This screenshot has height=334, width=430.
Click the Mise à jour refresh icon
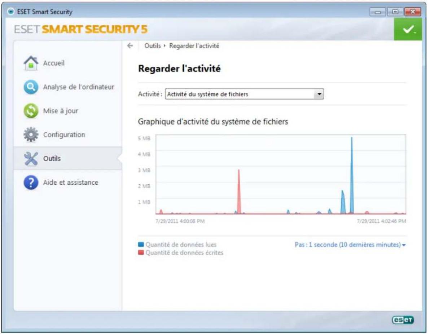[31, 111]
